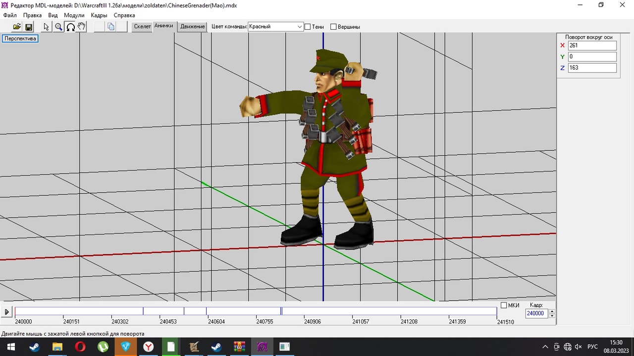Click the Meet Now camera tray icon

[x=556, y=347]
